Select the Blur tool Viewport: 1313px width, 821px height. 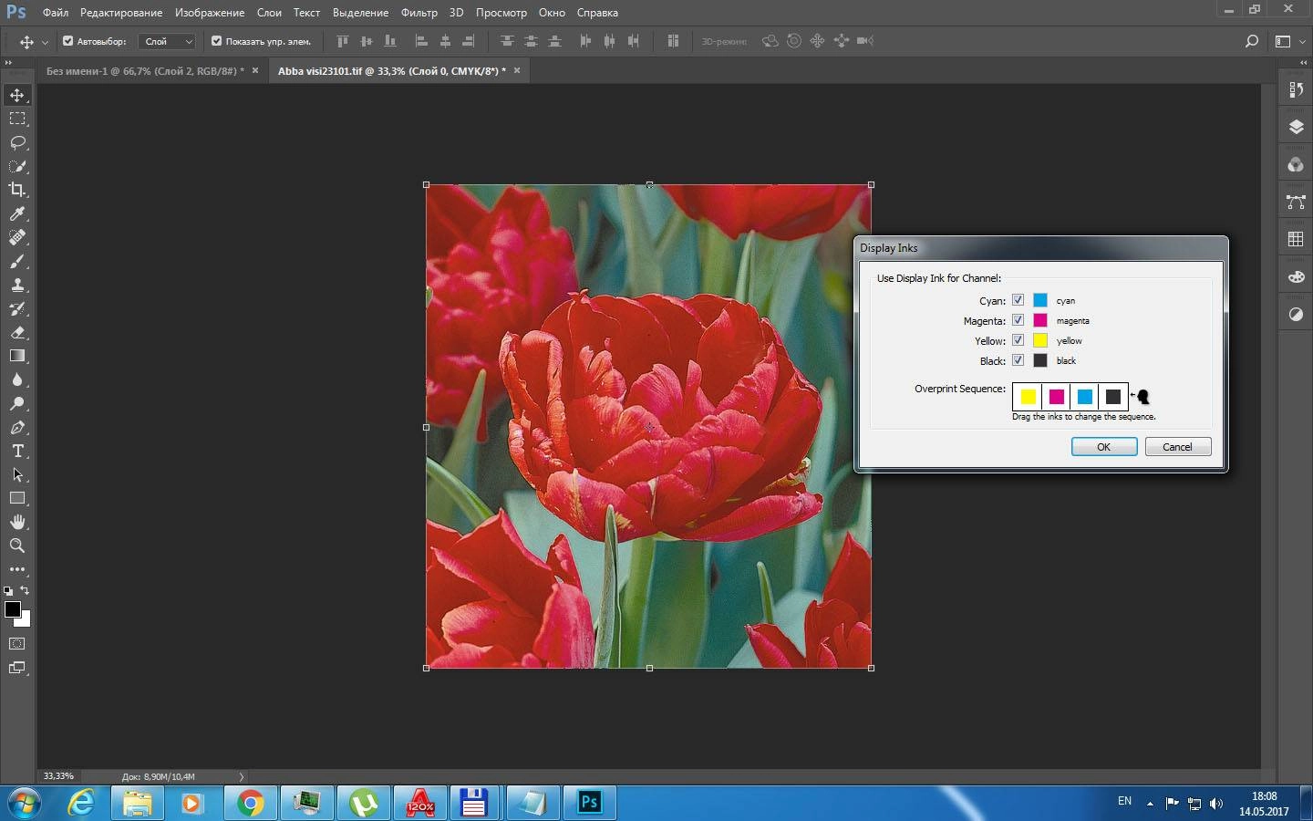click(17, 379)
